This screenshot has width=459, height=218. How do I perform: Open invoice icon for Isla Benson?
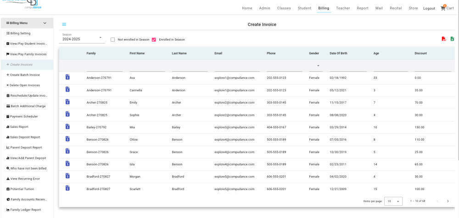[67, 163]
